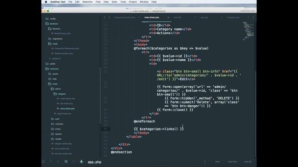Image resolution: width=298 pixels, height=167 pixels.
Task: Click the Find All button
Action: click(x=248, y=162)
